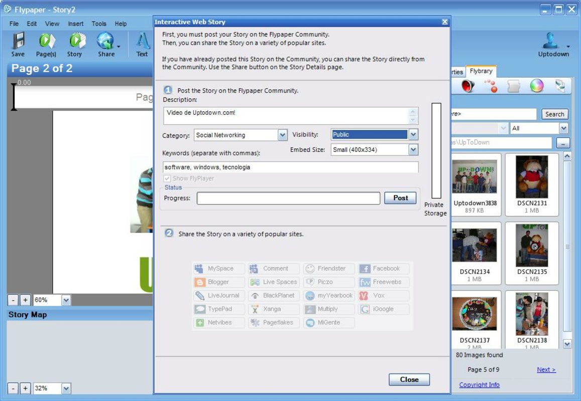Zoom in the Story Map with plus
The width and height of the screenshot is (581, 401).
[25, 388]
